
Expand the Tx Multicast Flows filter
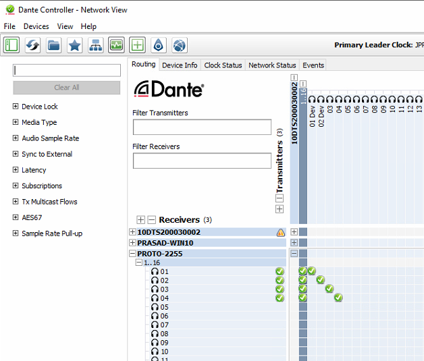click(16, 202)
